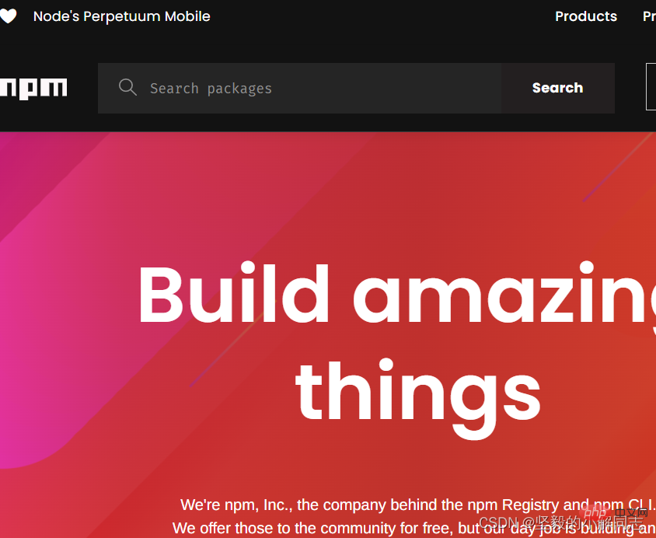Click the word "free" in the description
The width and height of the screenshot is (656, 538).
coord(433,529)
